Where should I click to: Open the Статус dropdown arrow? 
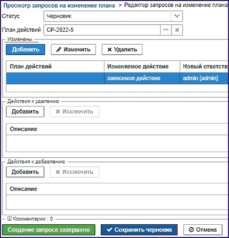pos(177,16)
